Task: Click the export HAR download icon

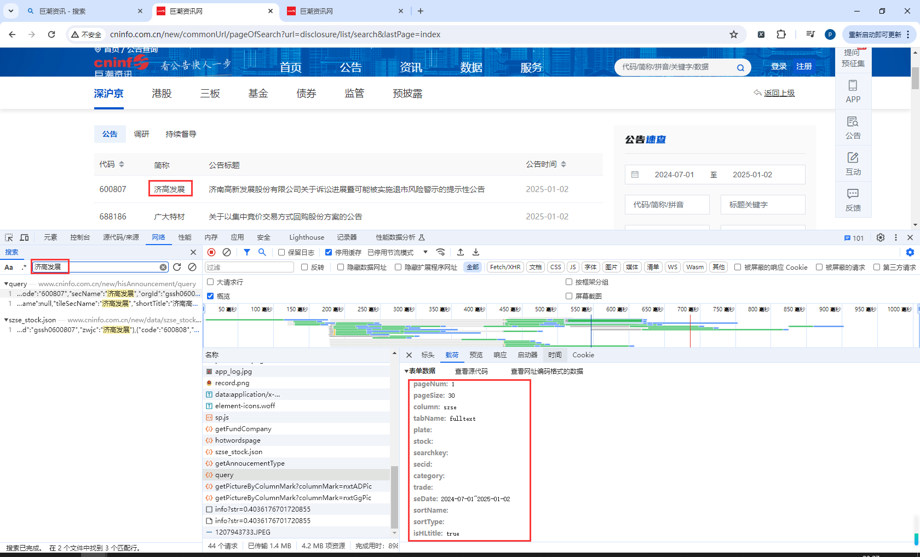Action: [x=476, y=252]
